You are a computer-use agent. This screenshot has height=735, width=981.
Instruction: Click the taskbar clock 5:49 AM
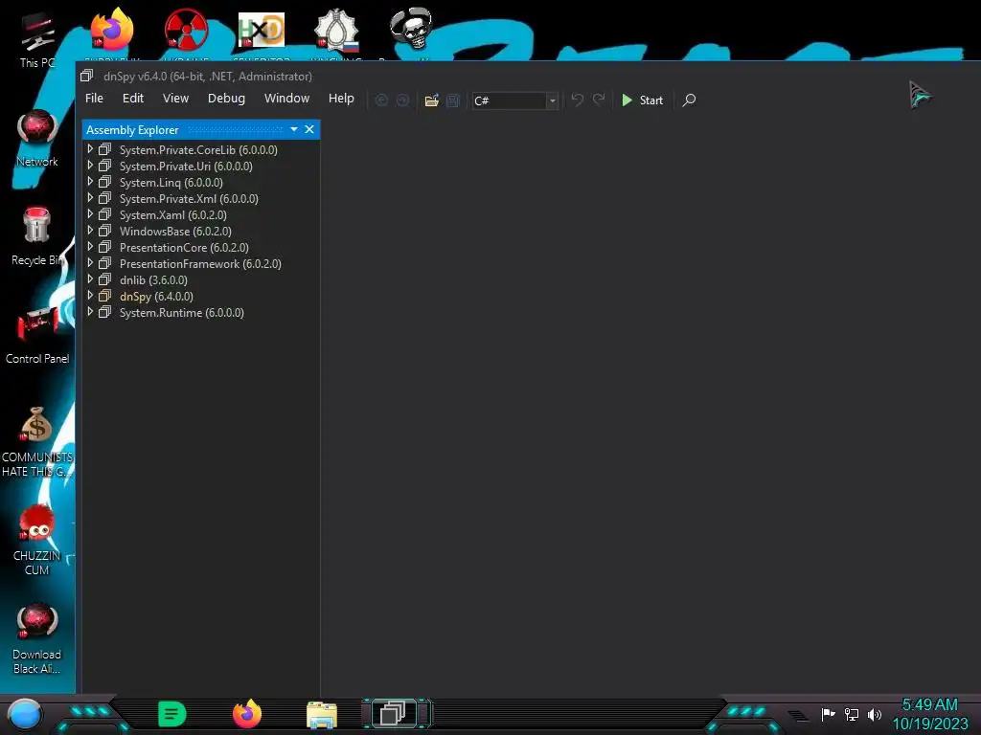coord(929,704)
